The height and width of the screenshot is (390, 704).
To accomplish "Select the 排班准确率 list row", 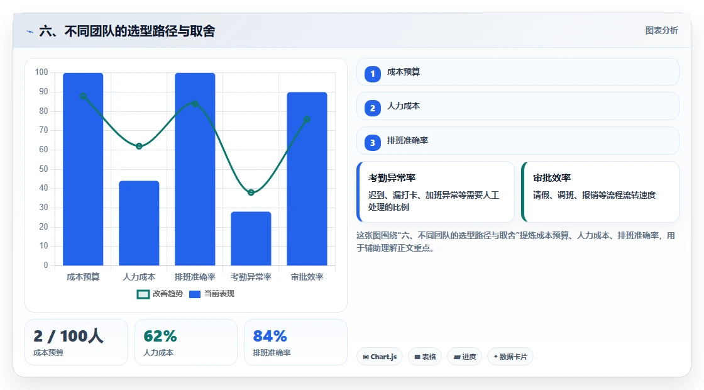I will pos(518,141).
